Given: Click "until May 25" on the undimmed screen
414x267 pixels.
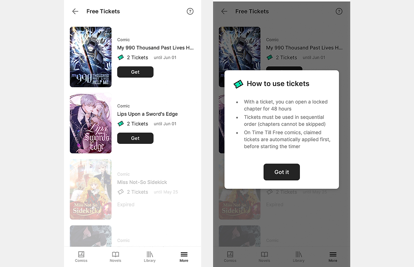Looking at the screenshot, I should [x=166, y=192].
